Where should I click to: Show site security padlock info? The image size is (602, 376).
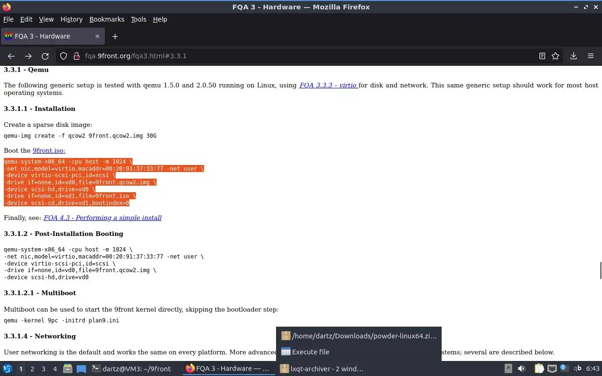(76, 56)
